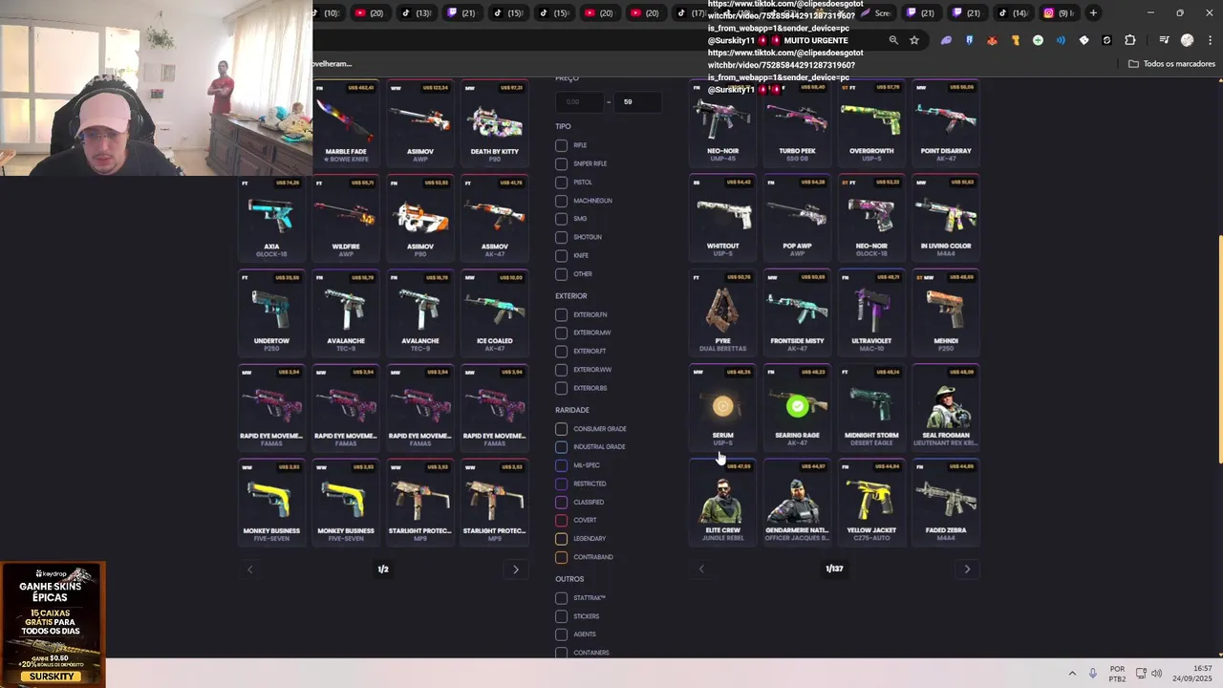Viewport: 1223px width, 688px height.
Task: Open the media control music icon
Action: click(1164, 40)
